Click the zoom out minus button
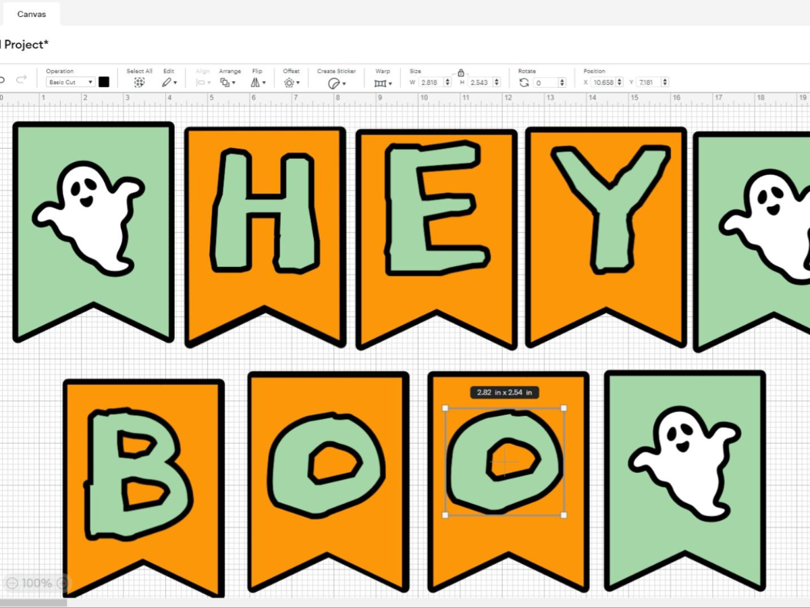This screenshot has height=608, width=810. click(12, 582)
